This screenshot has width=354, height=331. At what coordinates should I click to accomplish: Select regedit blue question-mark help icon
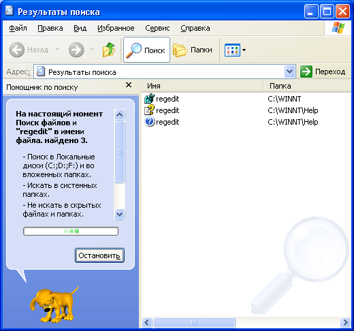(x=149, y=122)
